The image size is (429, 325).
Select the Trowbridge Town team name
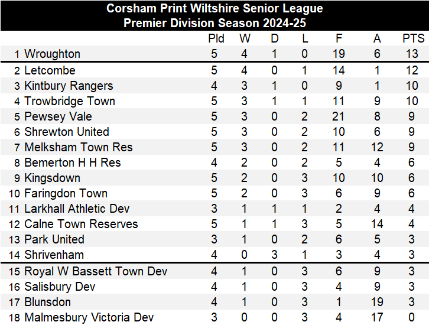point(69,101)
